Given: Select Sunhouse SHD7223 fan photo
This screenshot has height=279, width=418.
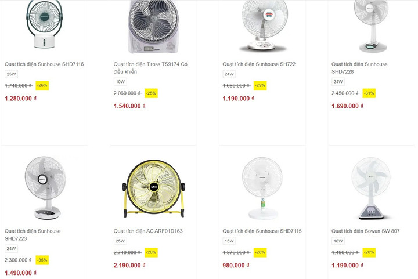Looking at the screenshot, I should click(44, 187).
